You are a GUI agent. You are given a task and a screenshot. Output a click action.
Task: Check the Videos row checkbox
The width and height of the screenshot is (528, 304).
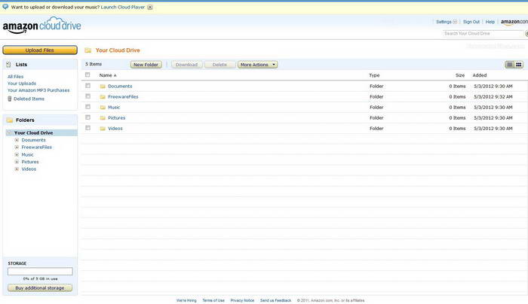click(88, 128)
